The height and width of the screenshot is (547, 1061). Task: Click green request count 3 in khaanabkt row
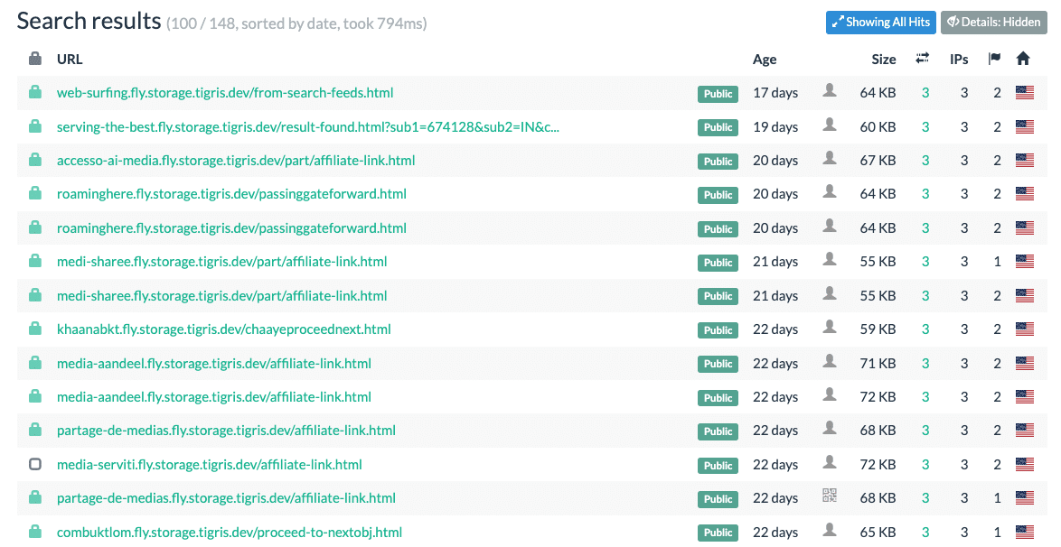click(x=925, y=329)
